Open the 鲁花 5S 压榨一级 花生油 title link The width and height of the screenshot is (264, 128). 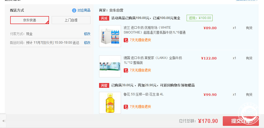click(x=144, y=95)
